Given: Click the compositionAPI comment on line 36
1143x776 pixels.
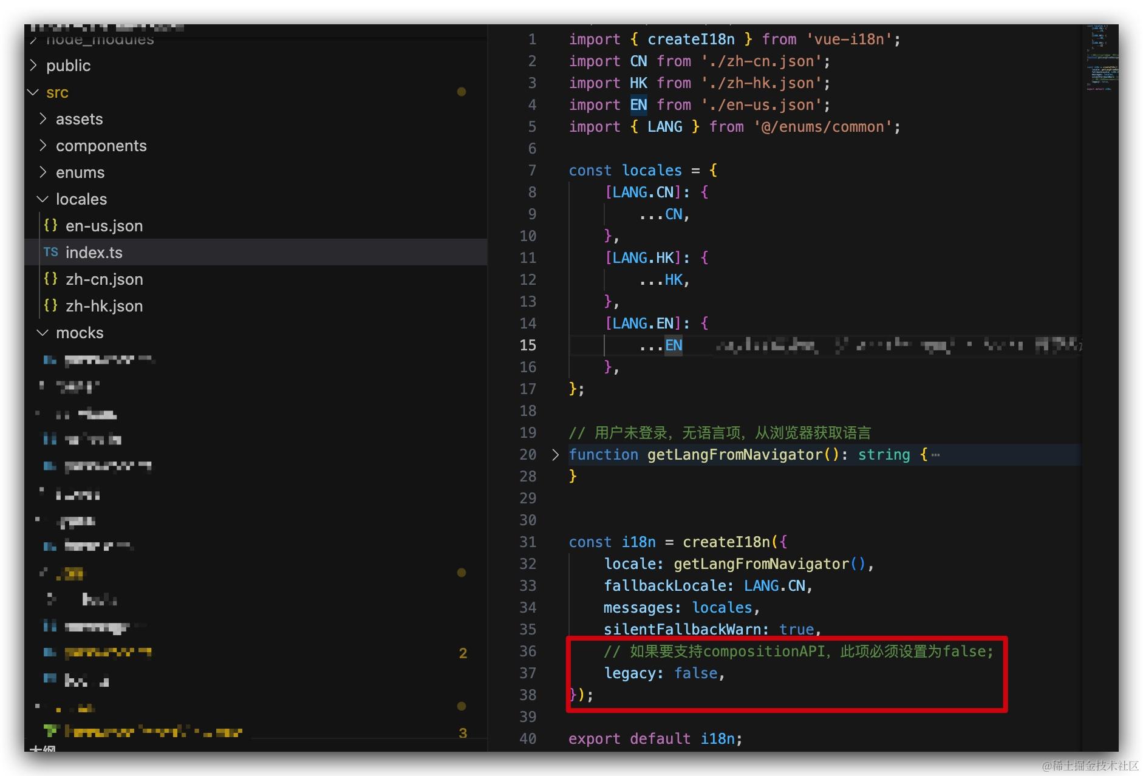Looking at the screenshot, I should pyautogui.click(x=799, y=651).
